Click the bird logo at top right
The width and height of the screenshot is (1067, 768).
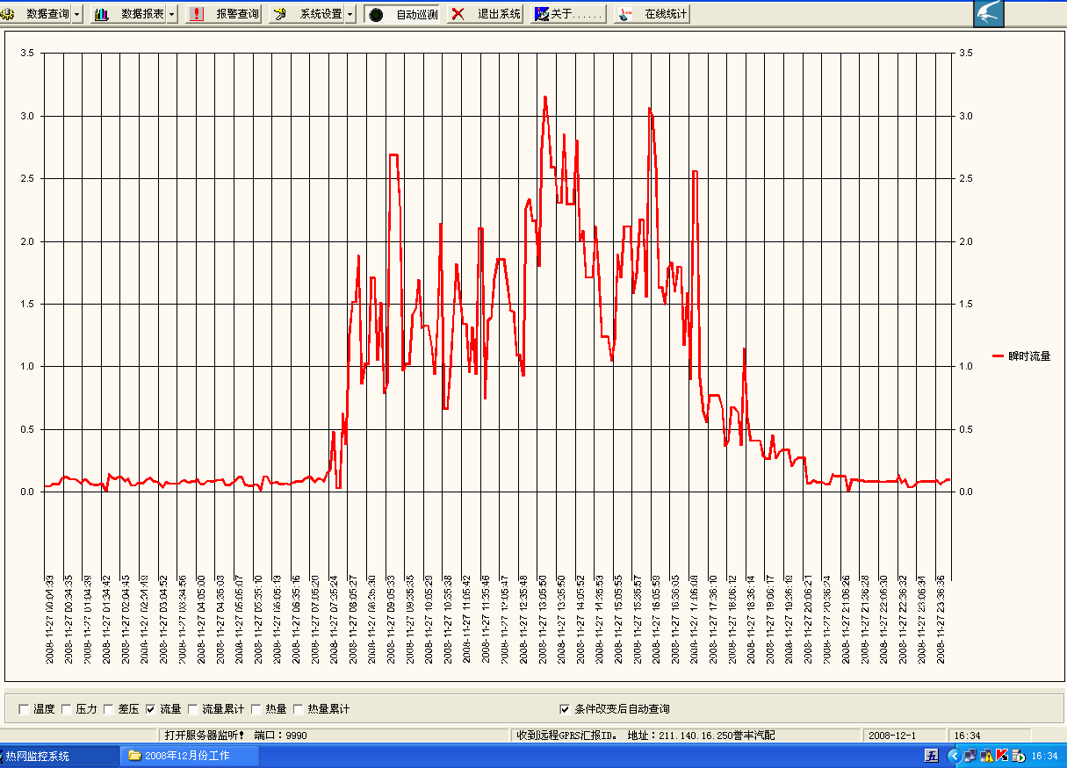coord(989,14)
